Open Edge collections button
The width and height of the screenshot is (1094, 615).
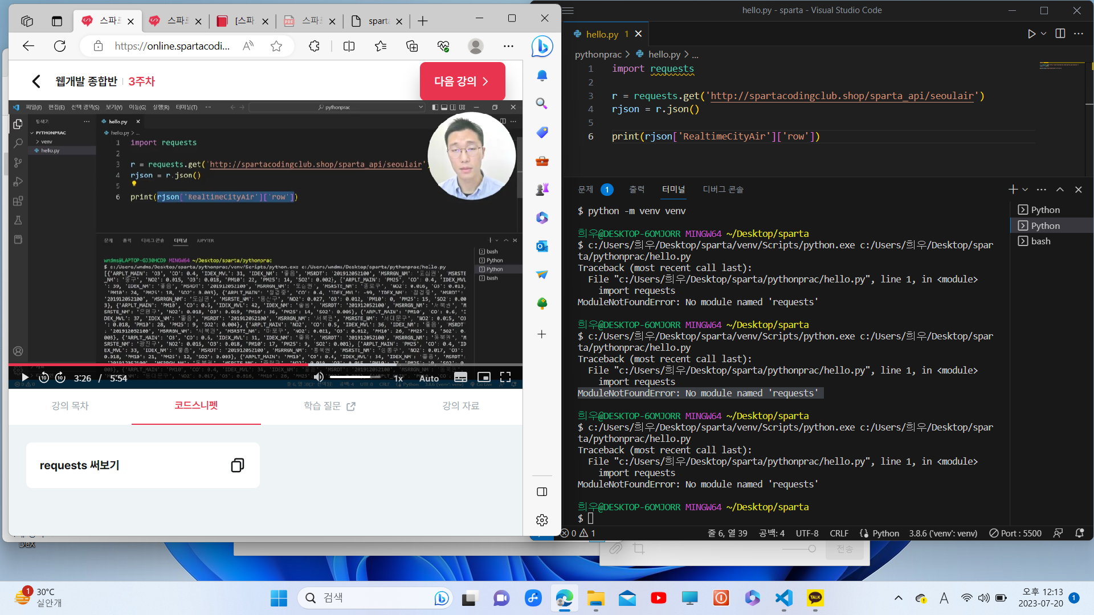click(412, 46)
